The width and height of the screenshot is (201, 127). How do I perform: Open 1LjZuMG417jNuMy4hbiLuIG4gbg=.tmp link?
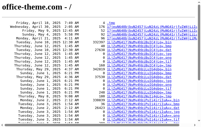pos(139,92)
